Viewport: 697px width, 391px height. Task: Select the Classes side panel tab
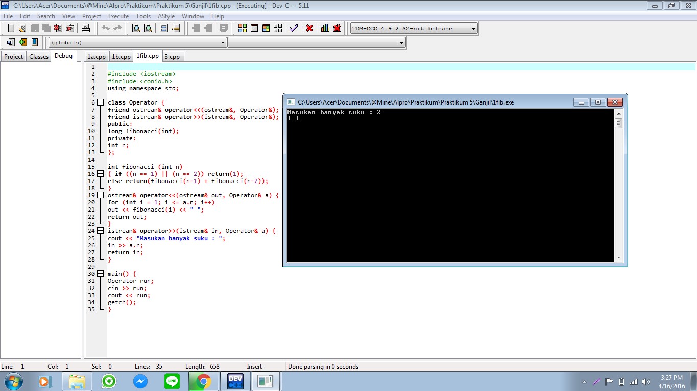(x=39, y=57)
